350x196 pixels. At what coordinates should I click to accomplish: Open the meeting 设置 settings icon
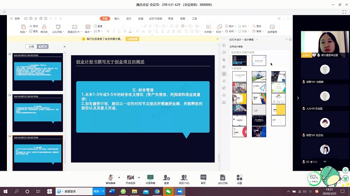point(239,177)
